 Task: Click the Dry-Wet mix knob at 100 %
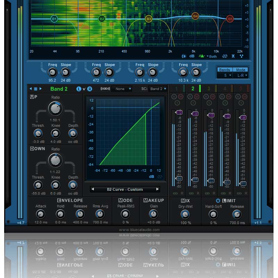(x=185, y=214)
